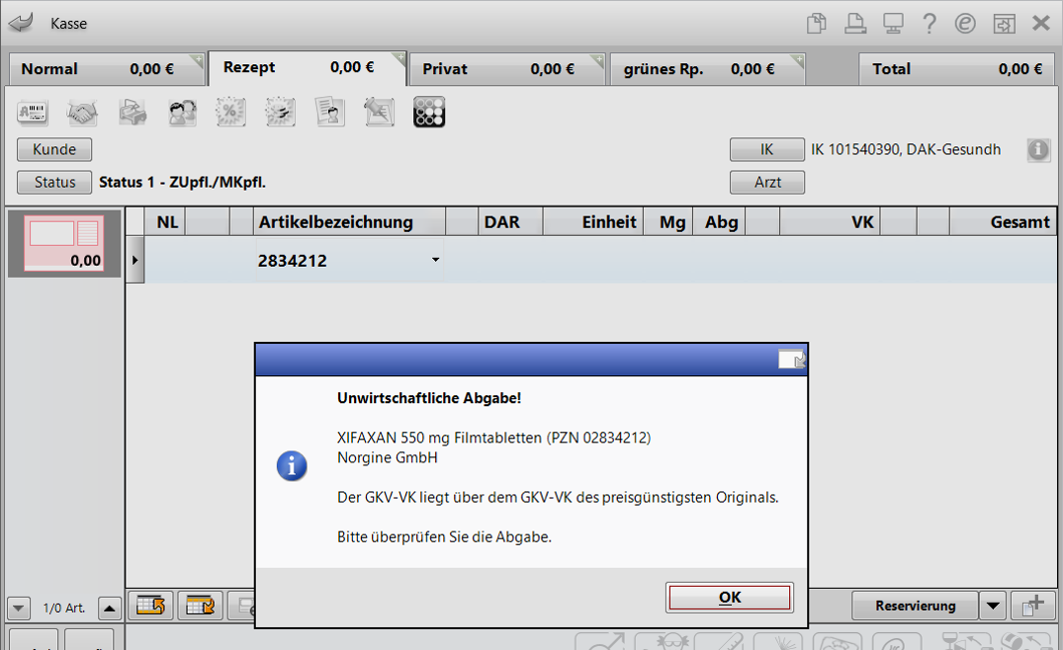This screenshot has height=650, width=1063.
Task: Click the IK 101540390, DAK-Gesundh text
Action: point(906,149)
